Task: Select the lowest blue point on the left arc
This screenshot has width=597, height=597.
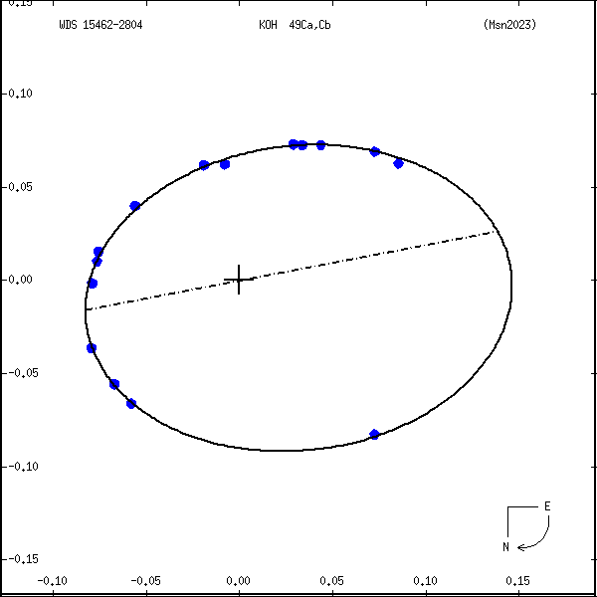Action: (x=131, y=404)
